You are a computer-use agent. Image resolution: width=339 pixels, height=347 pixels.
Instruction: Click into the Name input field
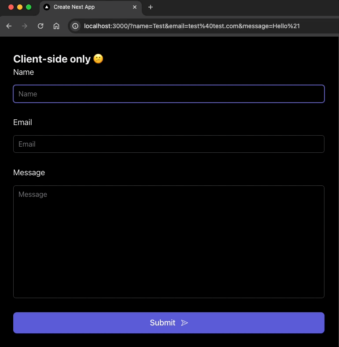pyautogui.click(x=169, y=94)
